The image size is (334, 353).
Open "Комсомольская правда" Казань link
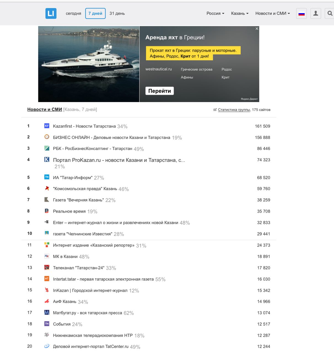point(85,189)
